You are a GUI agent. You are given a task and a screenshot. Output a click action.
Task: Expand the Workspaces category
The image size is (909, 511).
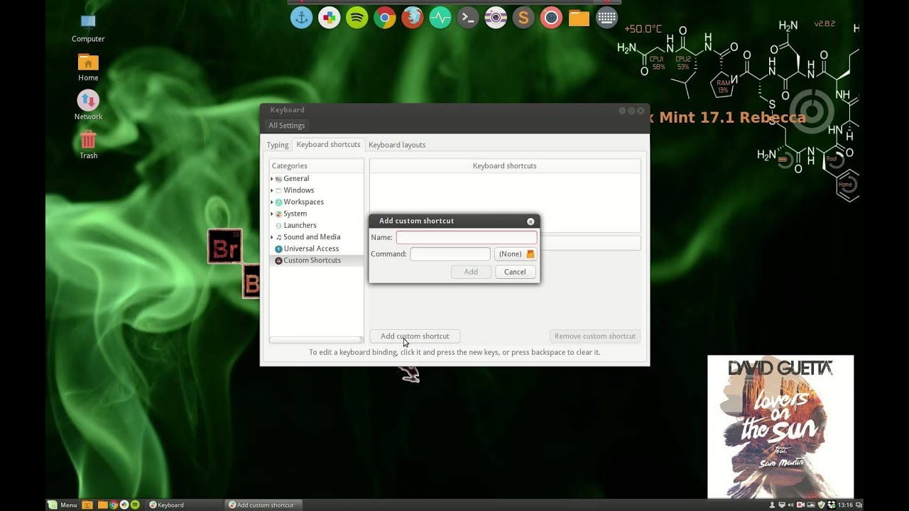(272, 202)
